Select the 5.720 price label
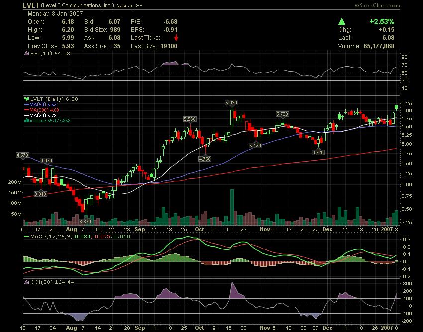 pyautogui.click(x=282, y=114)
